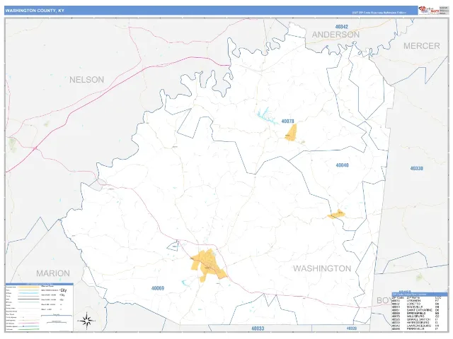Click the ZIP code index table header
Image resolution: width=453 pixels, height=339 pixels.
coord(420,295)
